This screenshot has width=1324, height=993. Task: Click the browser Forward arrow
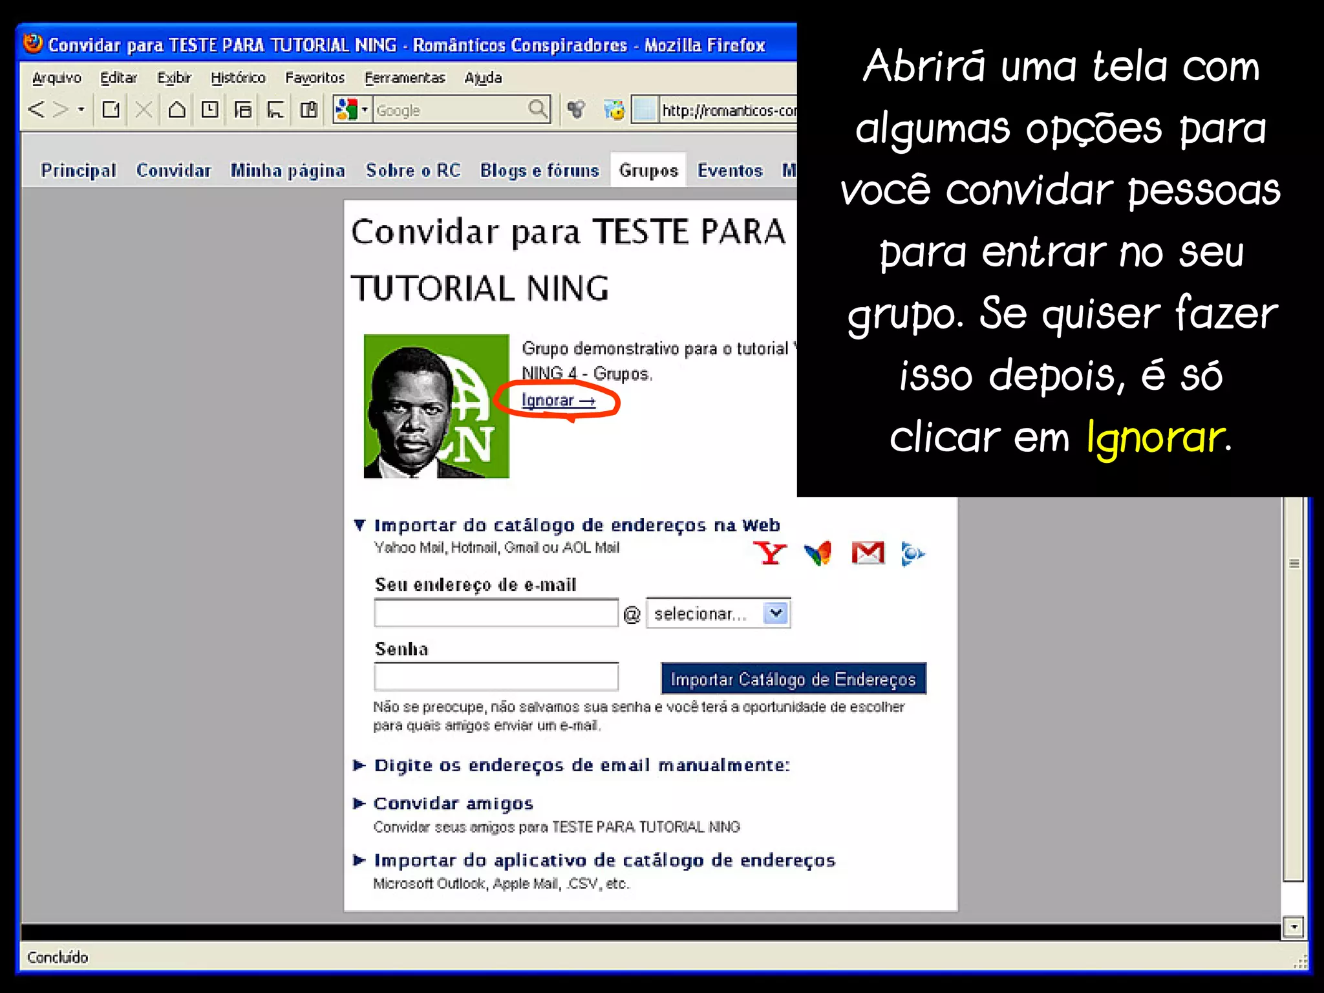(x=61, y=109)
